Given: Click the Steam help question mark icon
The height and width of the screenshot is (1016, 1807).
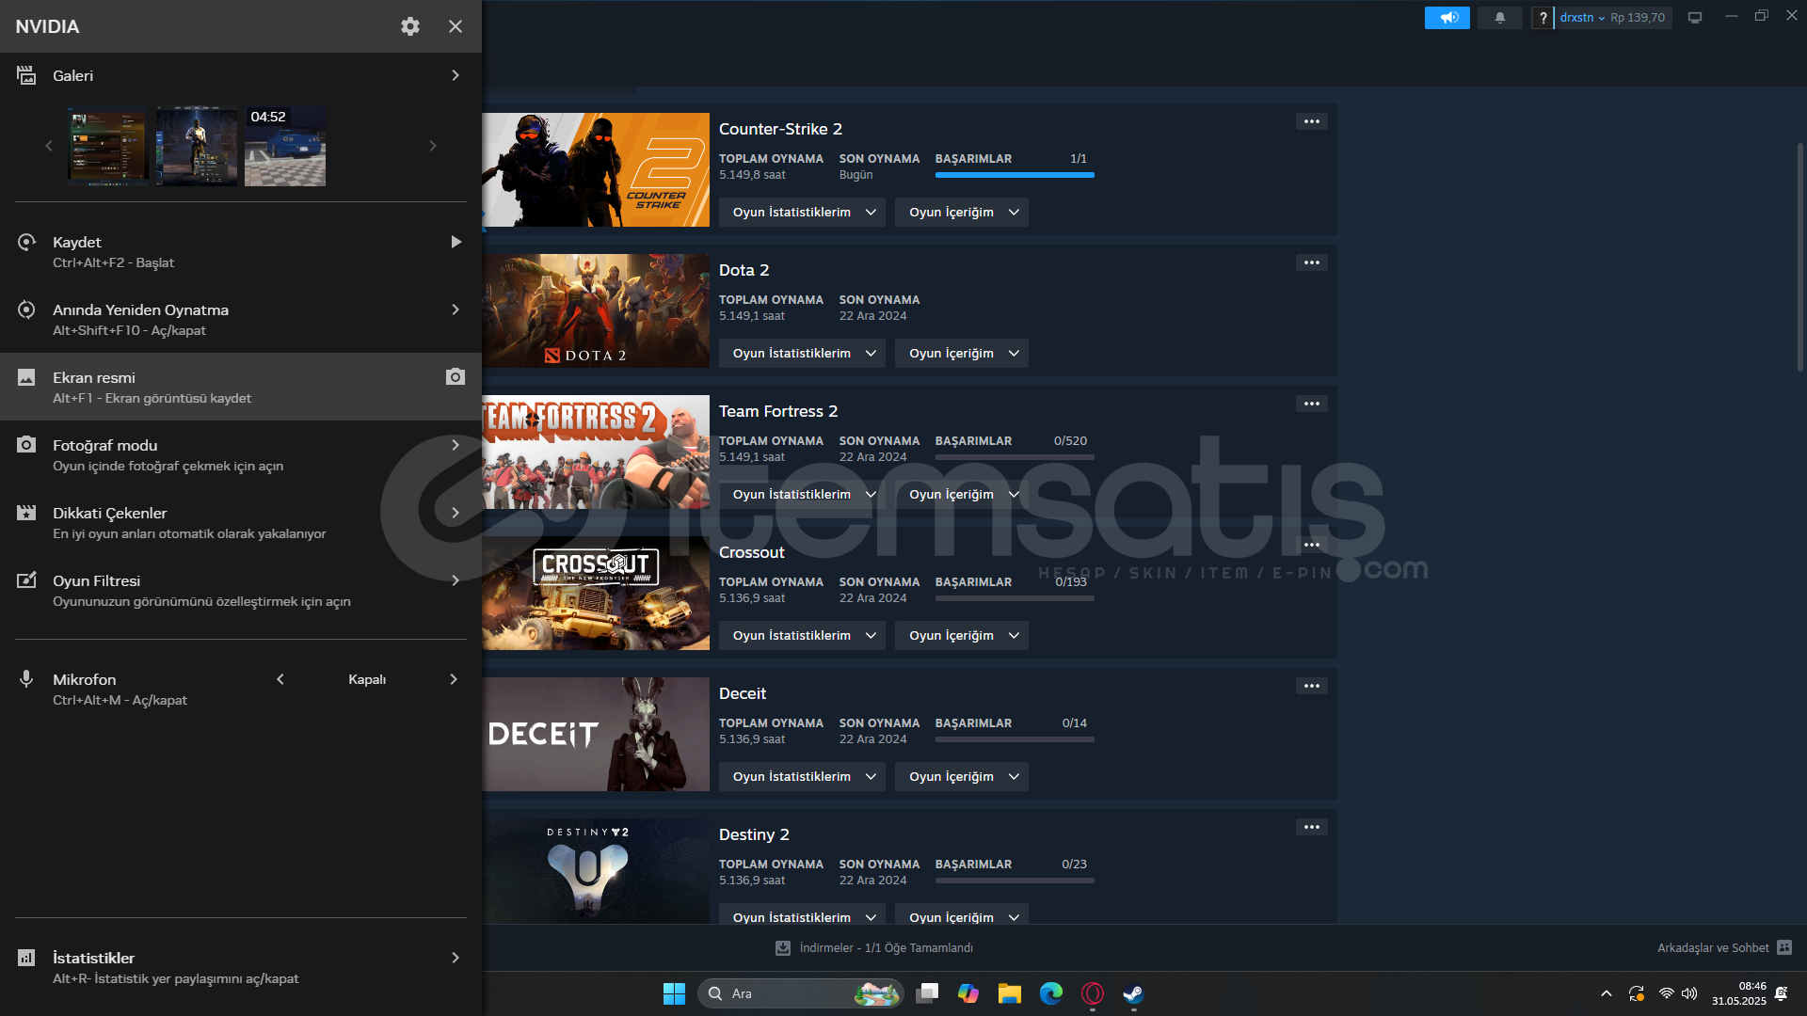Looking at the screenshot, I should [x=1543, y=18].
